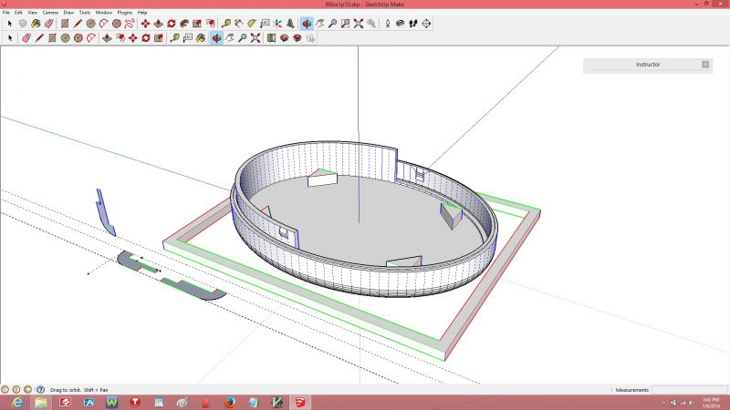Viewport: 730px width, 410px height.
Task: Click the help question mark in status bar
Action: pyautogui.click(x=40, y=389)
